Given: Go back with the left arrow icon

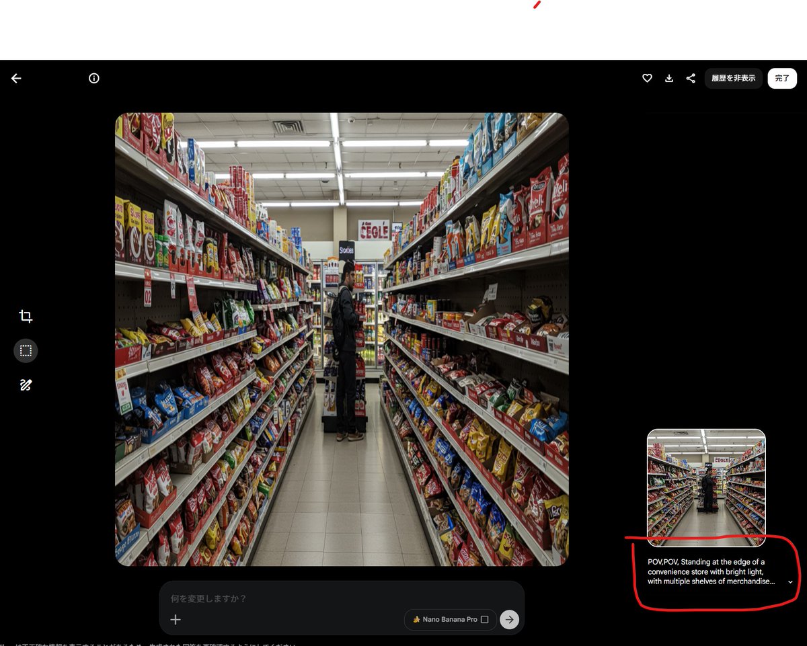Looking at the screenshot, I should tap(16, 79).
